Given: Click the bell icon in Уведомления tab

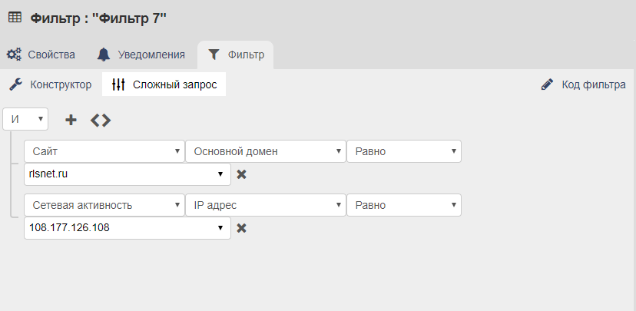Looking at the screenshot, I should coord(104,55).
